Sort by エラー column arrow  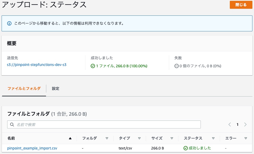pyautogui.click(x=246, y=138)
